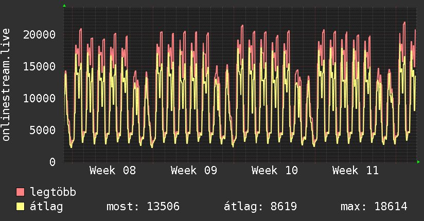
Task: Click the red legtöbb legend swatch
Action: (21, 192)
